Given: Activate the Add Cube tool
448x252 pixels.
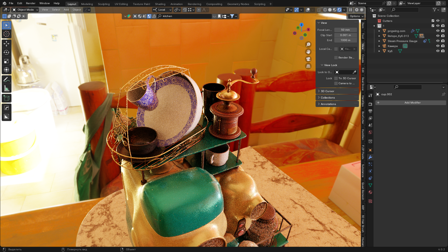Looking at the screenshot, I should [x=6, y=98].
